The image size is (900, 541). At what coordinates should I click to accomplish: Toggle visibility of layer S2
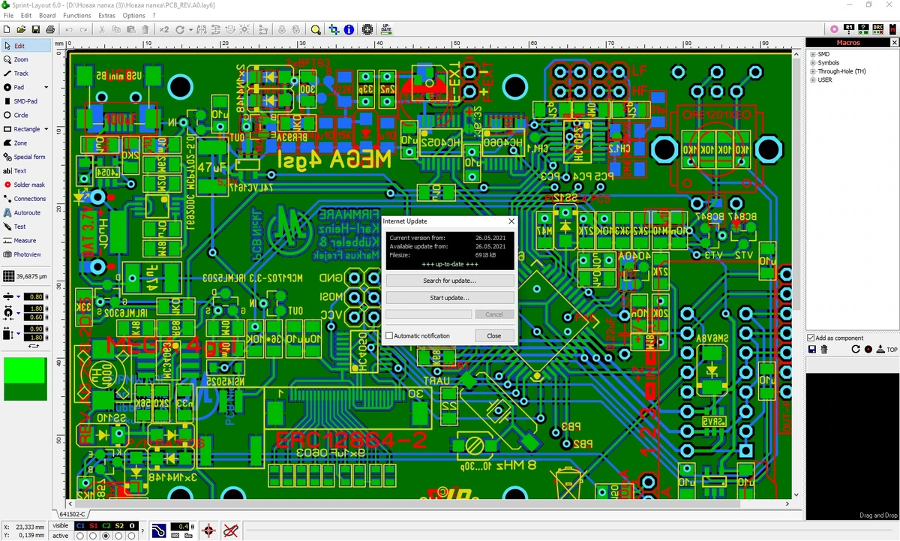point(119,526)
